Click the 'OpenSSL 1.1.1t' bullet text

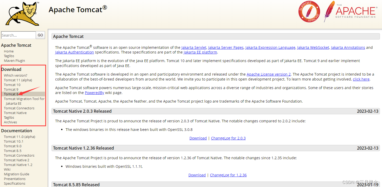pyautogui.click(x=104, y=166)
